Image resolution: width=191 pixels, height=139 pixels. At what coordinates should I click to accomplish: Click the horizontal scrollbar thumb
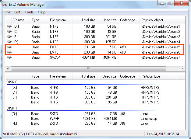88,69
